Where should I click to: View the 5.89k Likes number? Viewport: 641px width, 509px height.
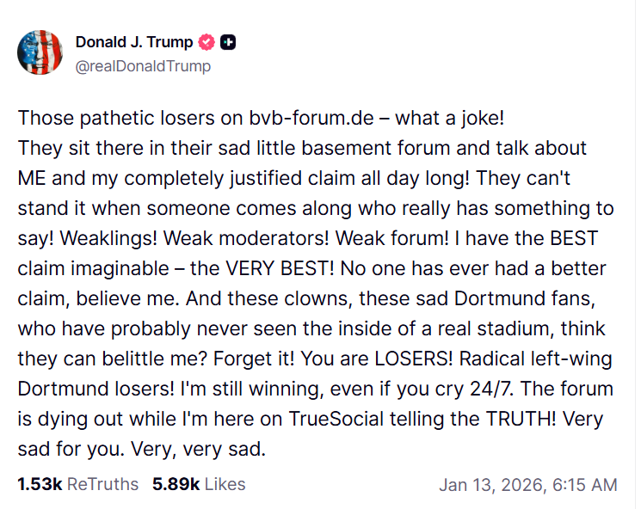click(176, 484)
